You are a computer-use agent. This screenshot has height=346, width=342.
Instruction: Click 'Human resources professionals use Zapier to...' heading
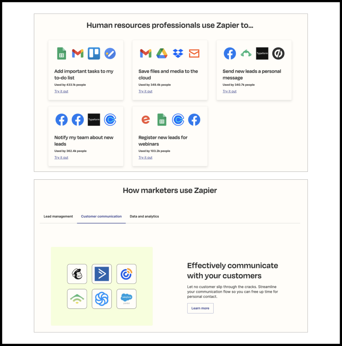[170, 25]
